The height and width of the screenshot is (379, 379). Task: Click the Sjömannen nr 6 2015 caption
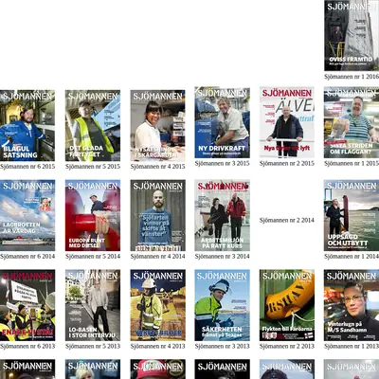coord(27,166)
